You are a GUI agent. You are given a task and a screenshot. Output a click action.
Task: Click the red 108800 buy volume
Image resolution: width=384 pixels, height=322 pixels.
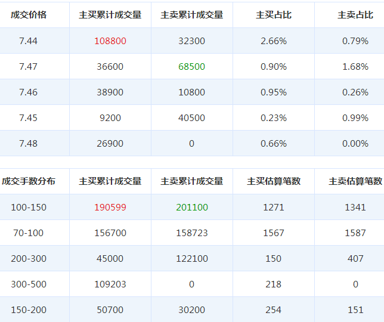pyautogui.click(x=110, y=41)
